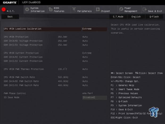Launch Q-Flash utility button

pyautogui.click(x=154, y=17)
